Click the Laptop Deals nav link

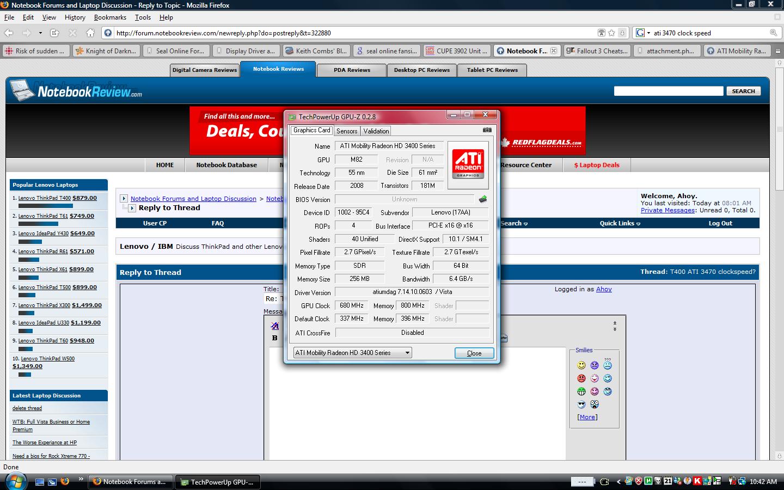click(597, 165)
